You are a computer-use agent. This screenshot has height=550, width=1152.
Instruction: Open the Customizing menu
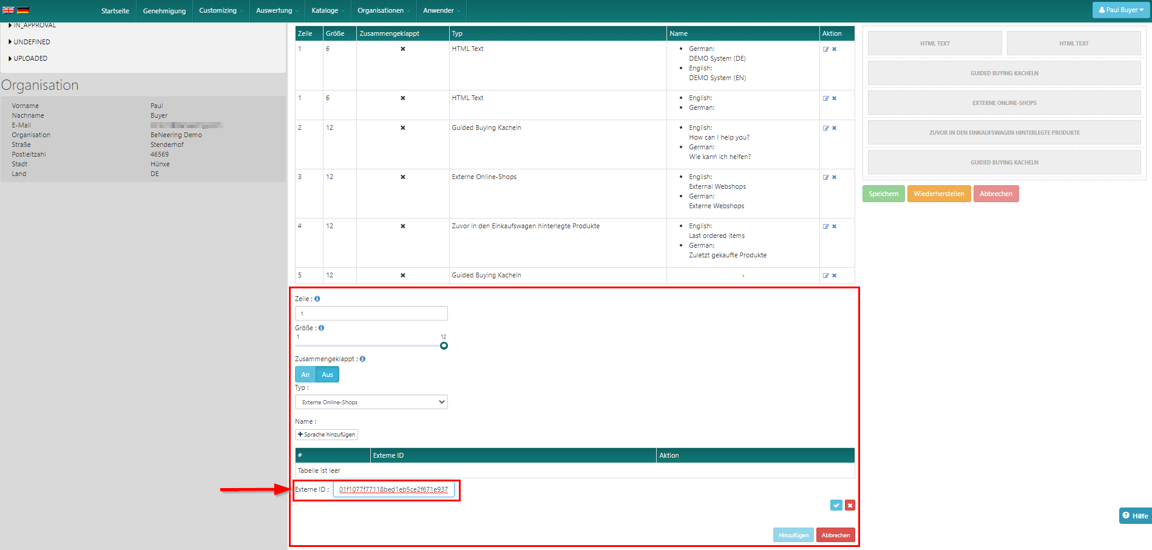pos(220,10)
